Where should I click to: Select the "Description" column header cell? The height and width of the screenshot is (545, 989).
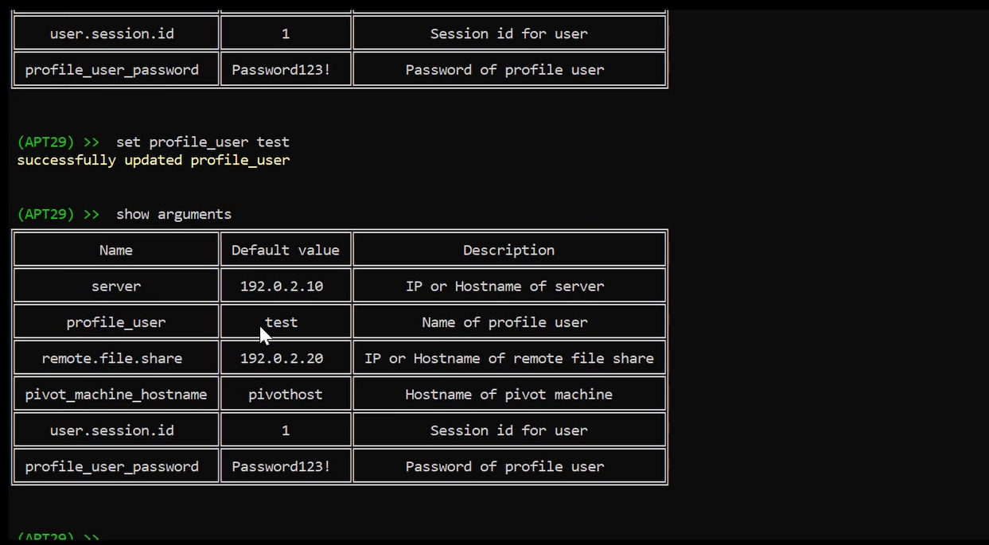coord(509,250)
